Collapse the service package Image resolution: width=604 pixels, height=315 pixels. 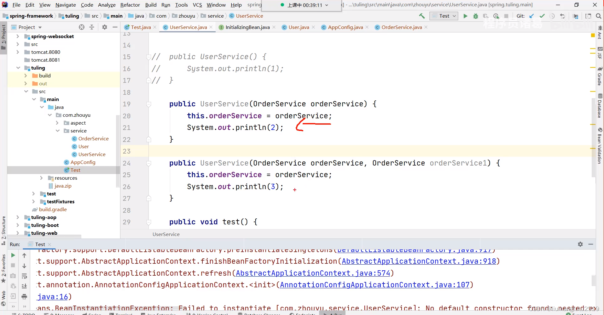click(57, 131)
